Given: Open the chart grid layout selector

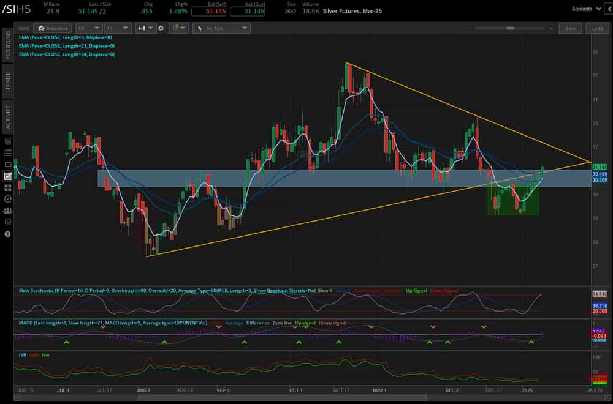Looking at the screenshot, I should 178,28.
